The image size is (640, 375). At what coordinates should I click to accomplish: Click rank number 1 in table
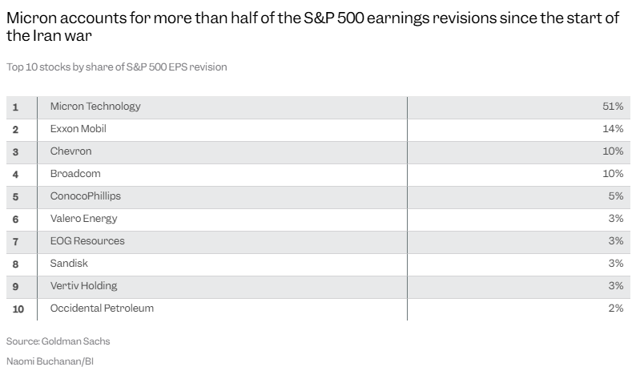15,107
